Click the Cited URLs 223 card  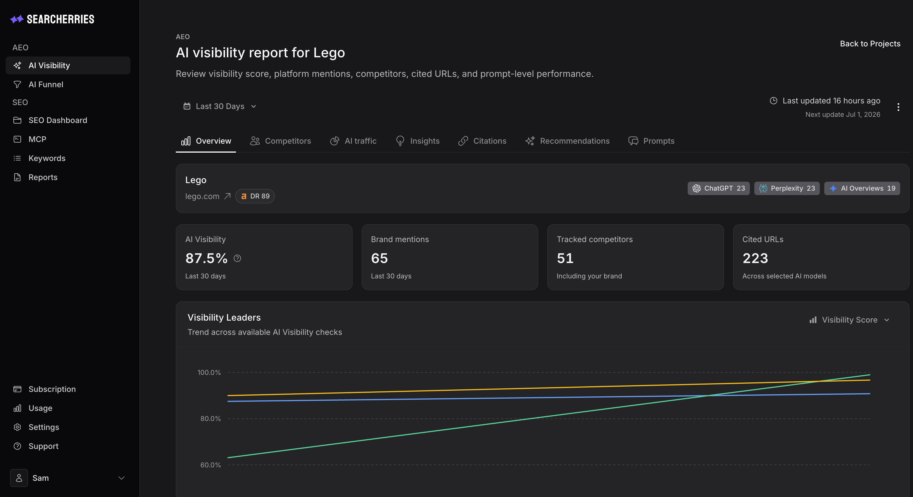(821, 257)
